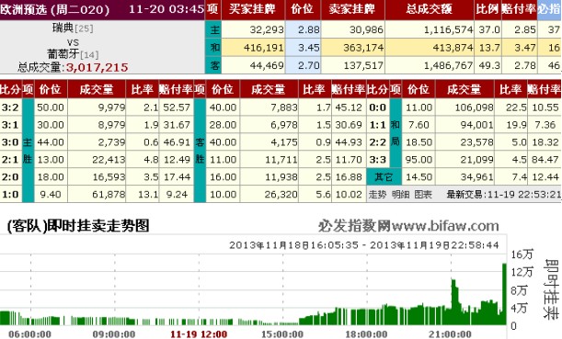Click the 和 draw row label

pos(214,47)
